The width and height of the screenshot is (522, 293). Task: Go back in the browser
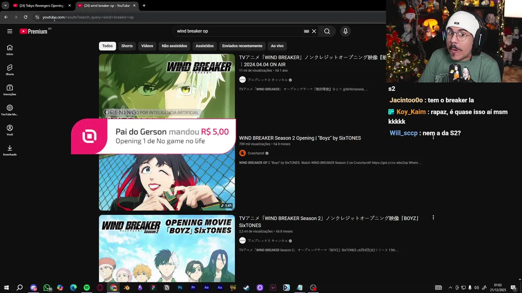tap(6, 17)
